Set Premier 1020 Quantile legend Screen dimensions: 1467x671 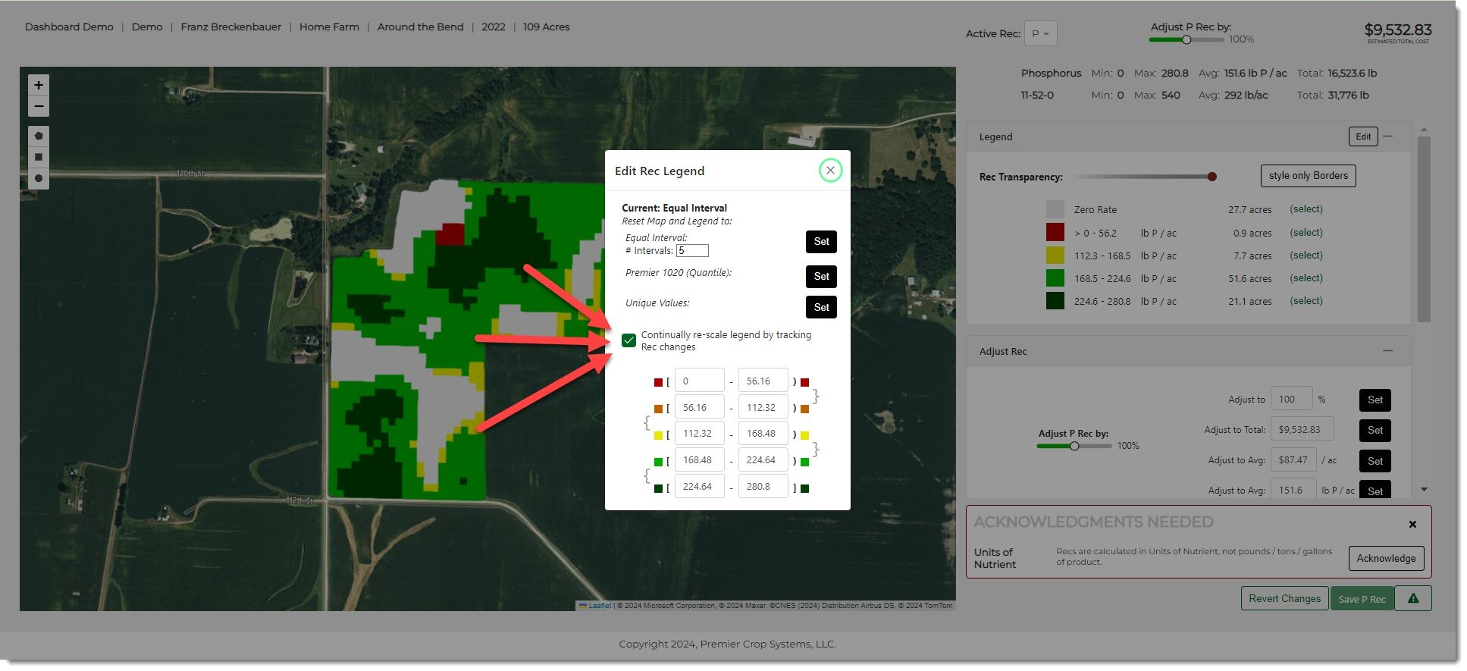(x=821, y=276)
